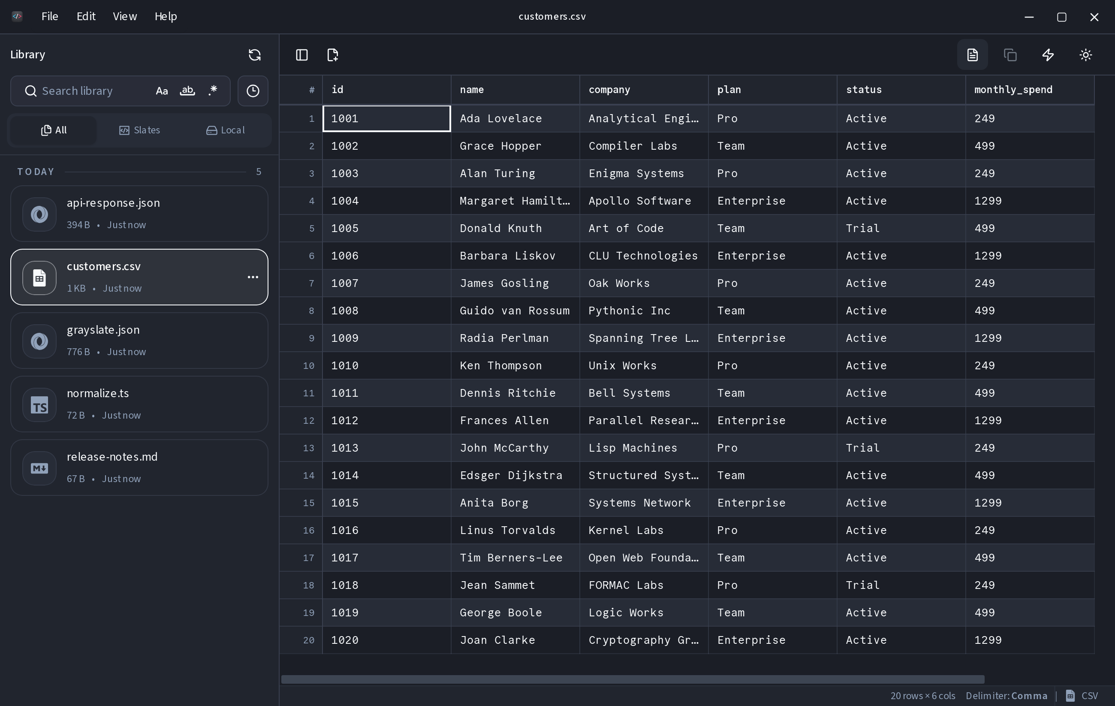The width and height of the screenshot is (1115, 706).
Task: Switch to the All tab
Action: point(54,130)
